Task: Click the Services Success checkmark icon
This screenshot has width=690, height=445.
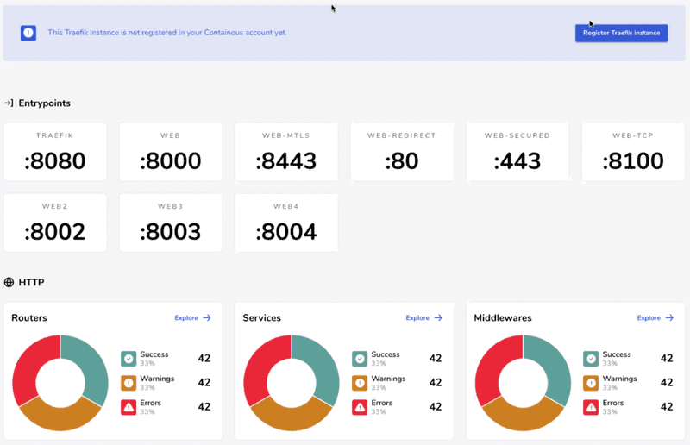Action: pos(360,359)
